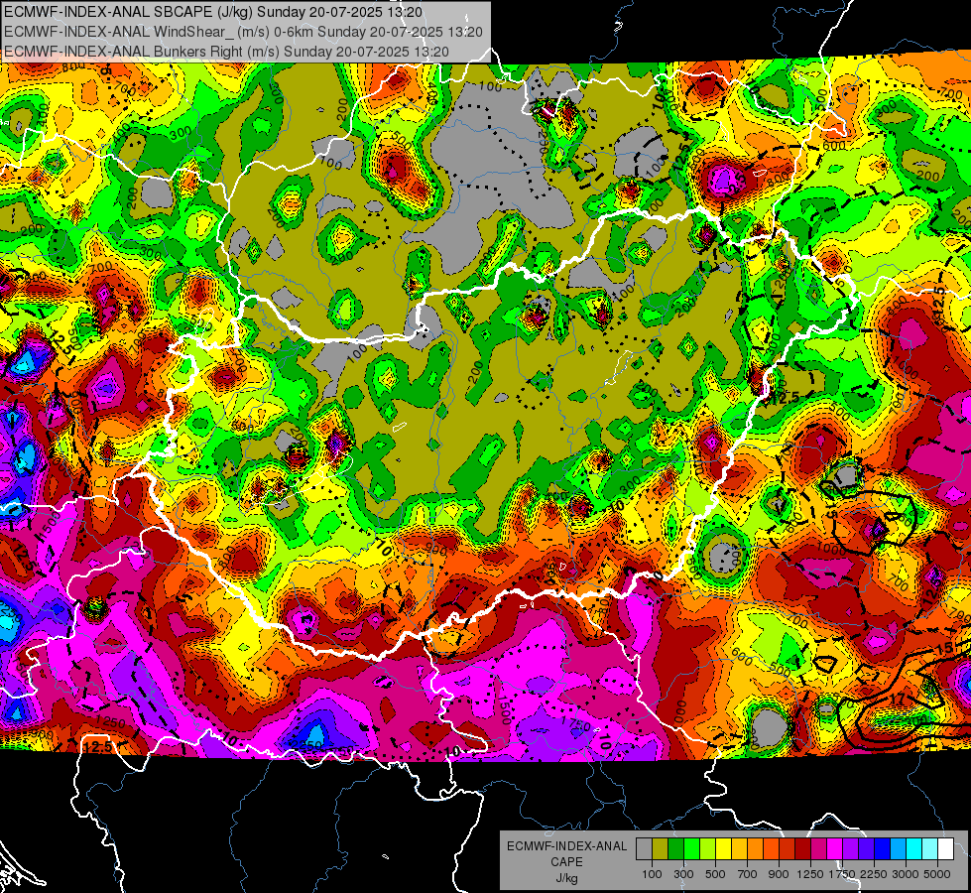This screenshot has width=971, height=893.
Task: Click the legend label 100
Action: (x=652, y=874)
